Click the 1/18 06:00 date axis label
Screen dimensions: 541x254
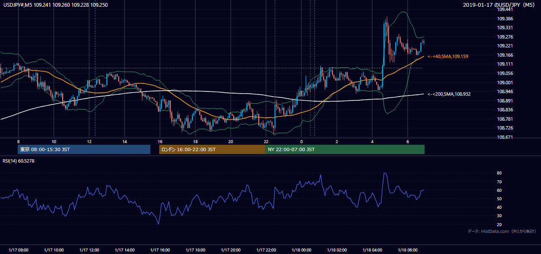[x=408, y=250]
